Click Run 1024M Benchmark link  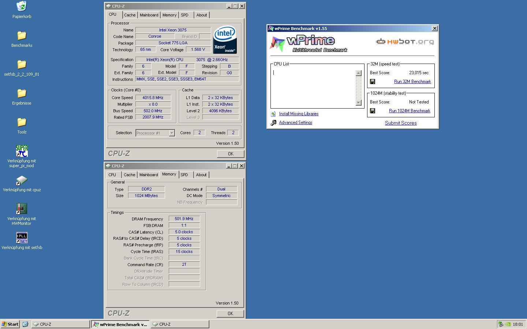(x=410, y=111)
